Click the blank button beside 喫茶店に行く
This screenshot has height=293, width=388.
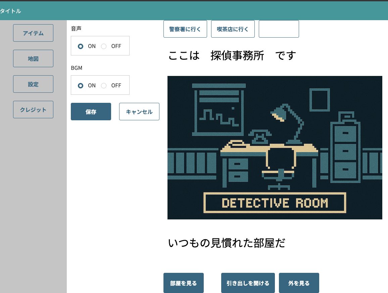tap(279, 29)
